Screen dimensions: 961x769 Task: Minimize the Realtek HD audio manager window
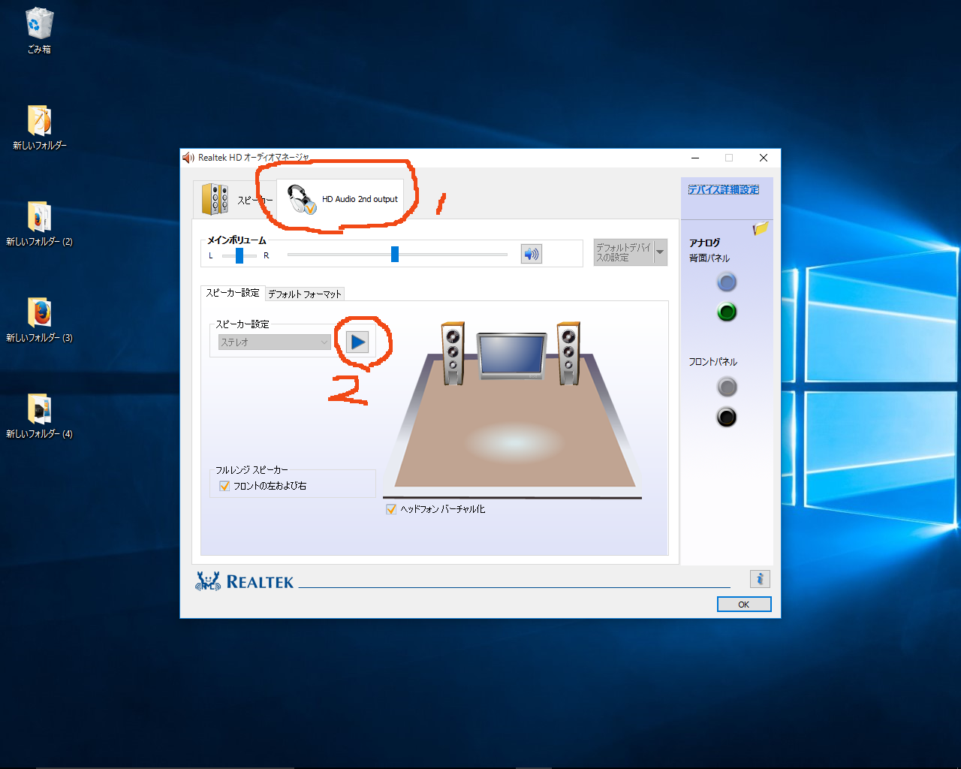click(x=695, y=158)
